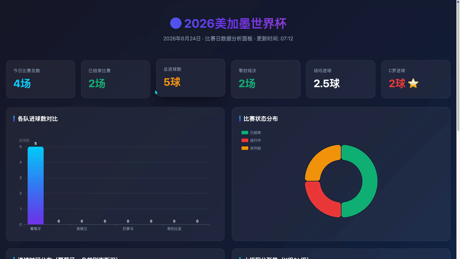The width and height of the screenshot is (460, 259).
Task: Click the page vertical scrollbar thumb
Action: [458, 66]
